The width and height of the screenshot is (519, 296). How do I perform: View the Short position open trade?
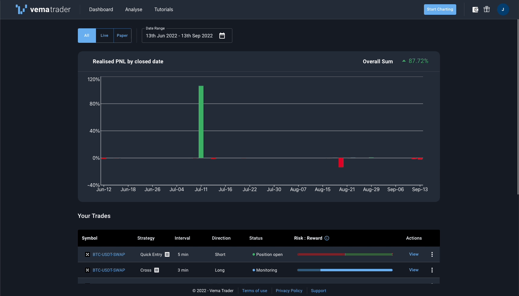[x=414, y=254]
